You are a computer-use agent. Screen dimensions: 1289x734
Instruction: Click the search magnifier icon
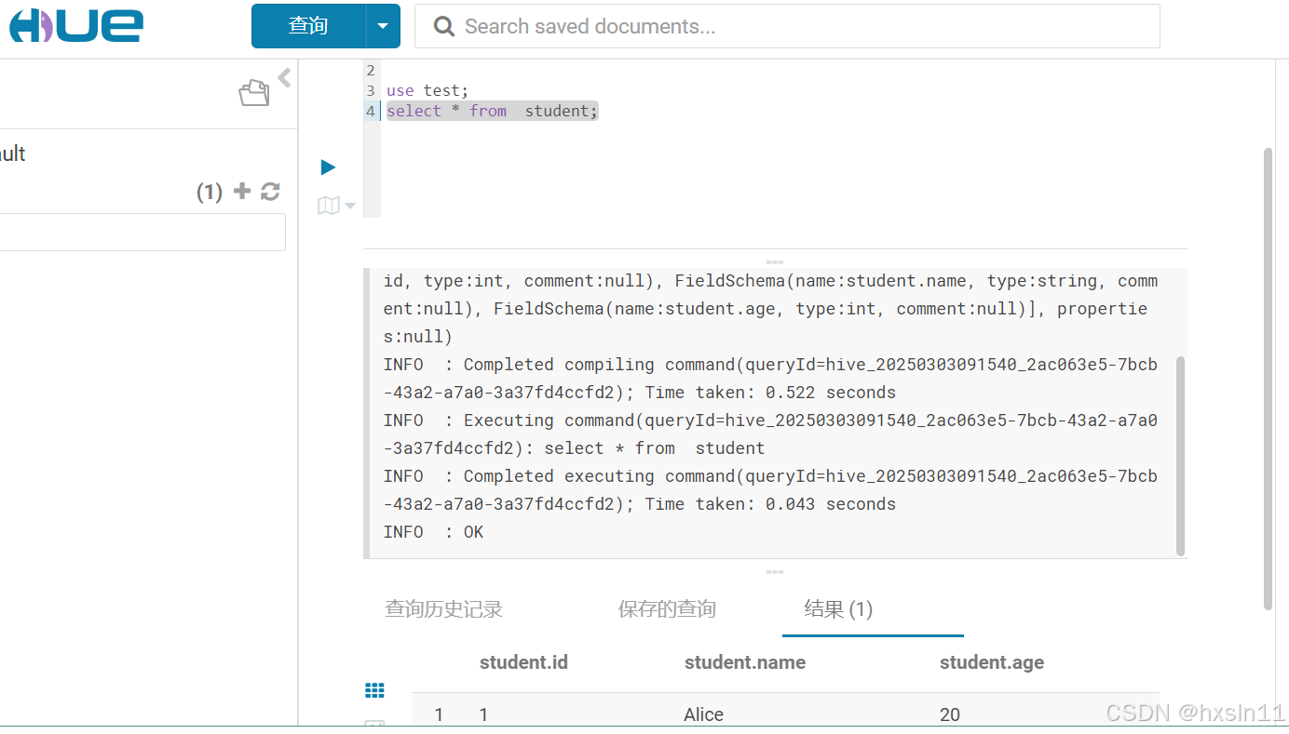(442, 26)
